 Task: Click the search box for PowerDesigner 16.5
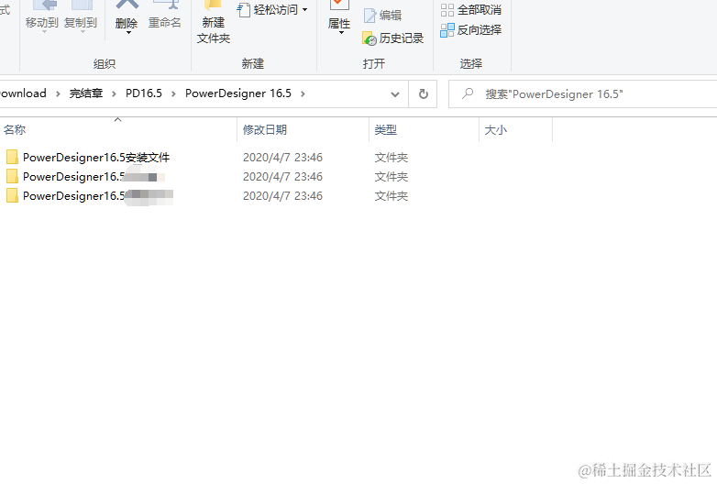[582, 94]
